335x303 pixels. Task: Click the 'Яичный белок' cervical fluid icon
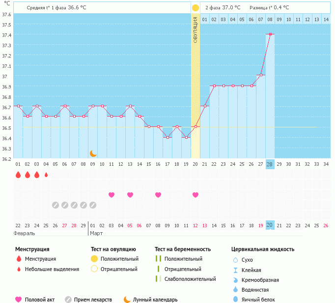(x=235, y=299)
